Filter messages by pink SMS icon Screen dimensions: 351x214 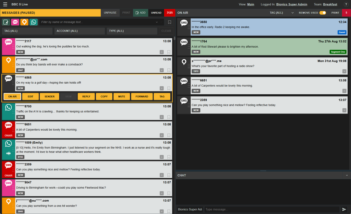coord(15,22)
